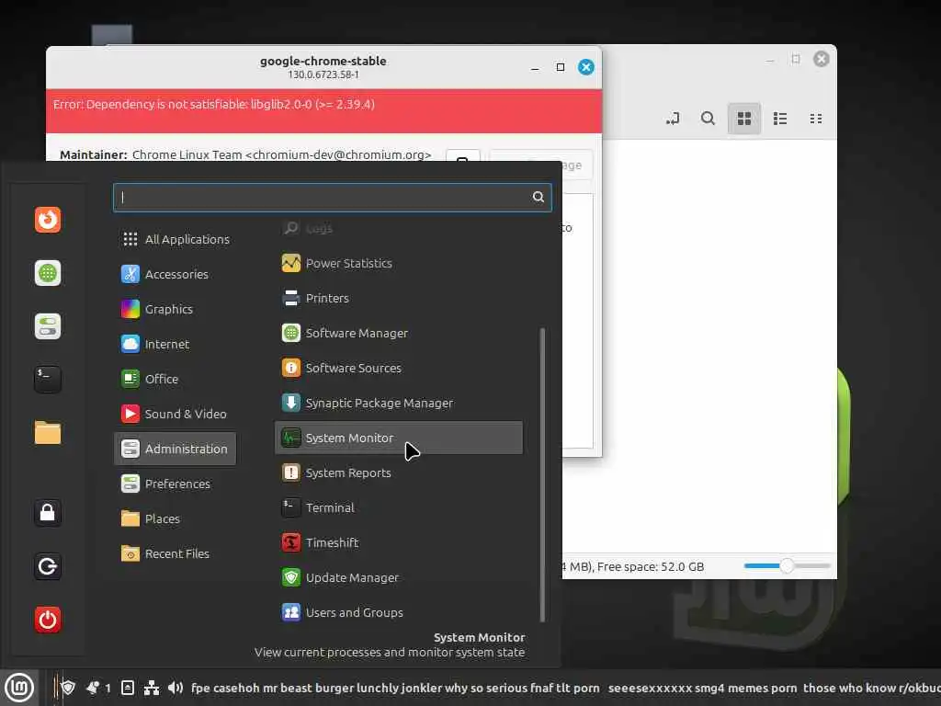Open Files folder icon in favorites sidebar

pos(48,433)
